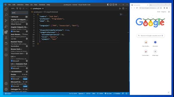Open prueba.json breadcrumb dropdown
Viewport: 174px width, 97px height.
click(x=37, y=12)
